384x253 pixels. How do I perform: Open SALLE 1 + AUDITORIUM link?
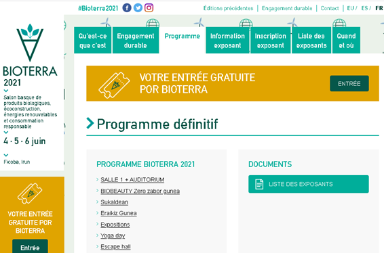(x=132, y=180)
